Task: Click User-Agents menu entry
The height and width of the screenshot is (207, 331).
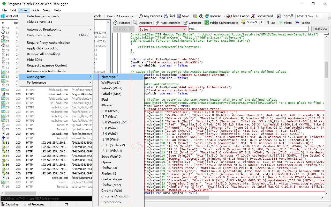Action: coord(56,77)
